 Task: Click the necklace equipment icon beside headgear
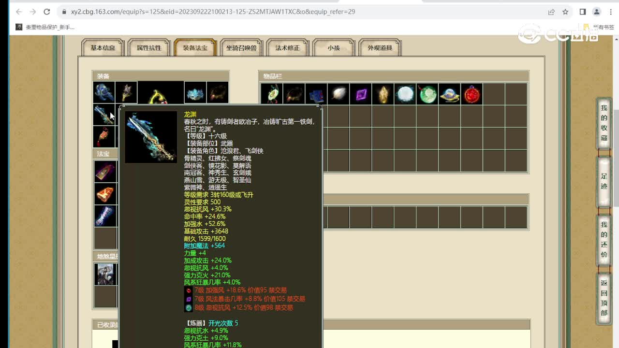[126, 92]
